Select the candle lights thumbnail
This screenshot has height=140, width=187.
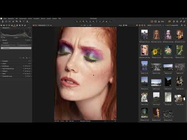pyautogui.click(x=156, y=113)
